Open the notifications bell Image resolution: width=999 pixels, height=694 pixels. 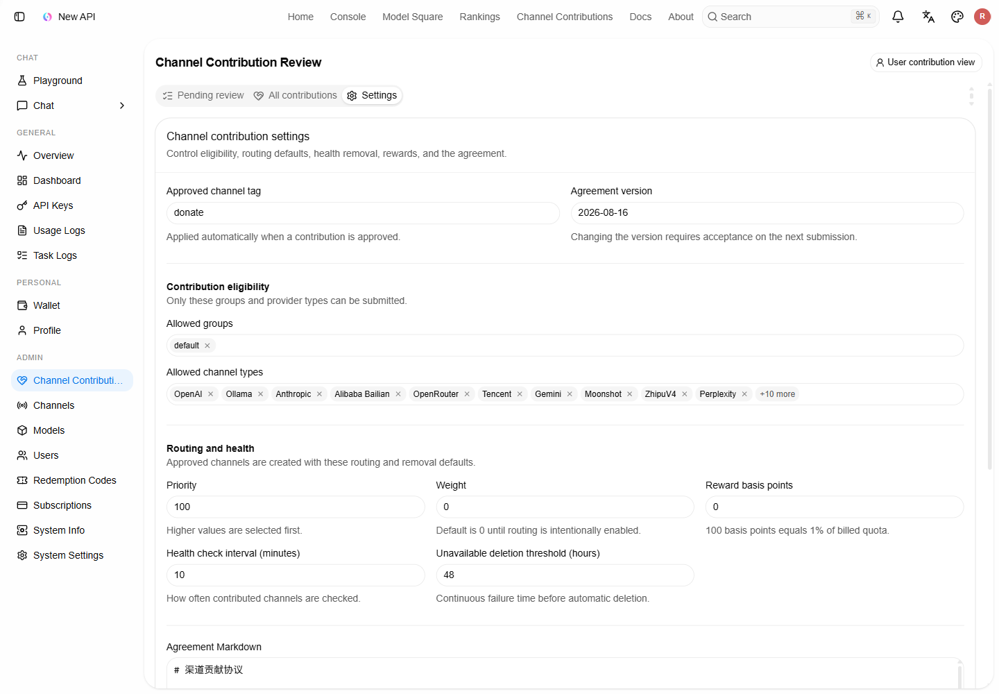click(898, 17)
